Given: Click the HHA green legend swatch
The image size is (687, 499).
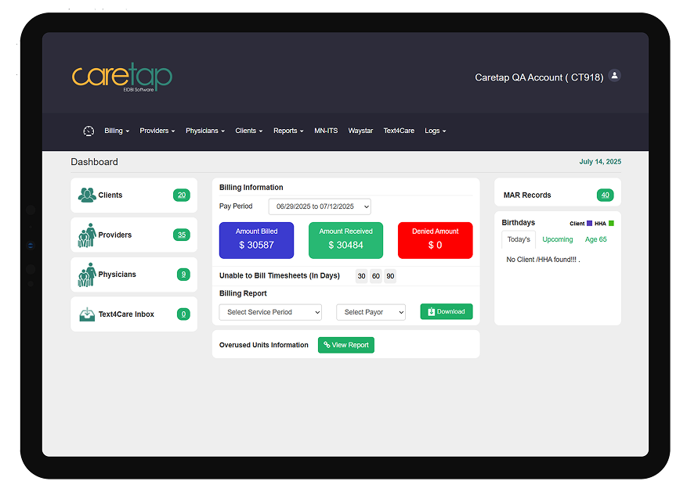Looking at the screenshot, I should (611, 224).
